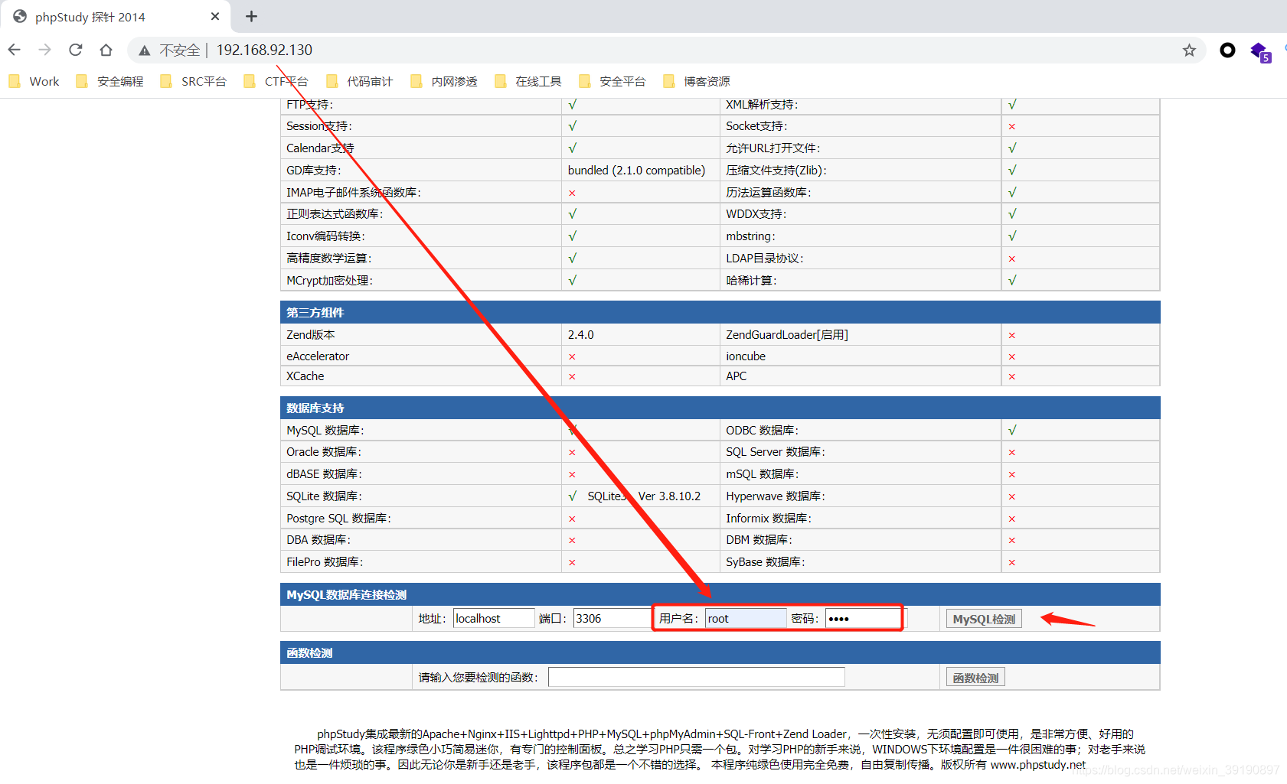Click the 密码 password field

pyautogui.click(x=863, y=618)
